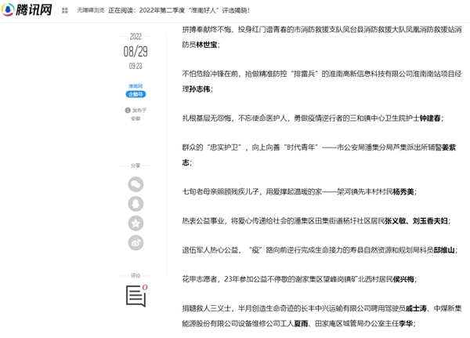Click the 08/29 publication date
The width and height of the screenshot is (470, 338).
136,52
